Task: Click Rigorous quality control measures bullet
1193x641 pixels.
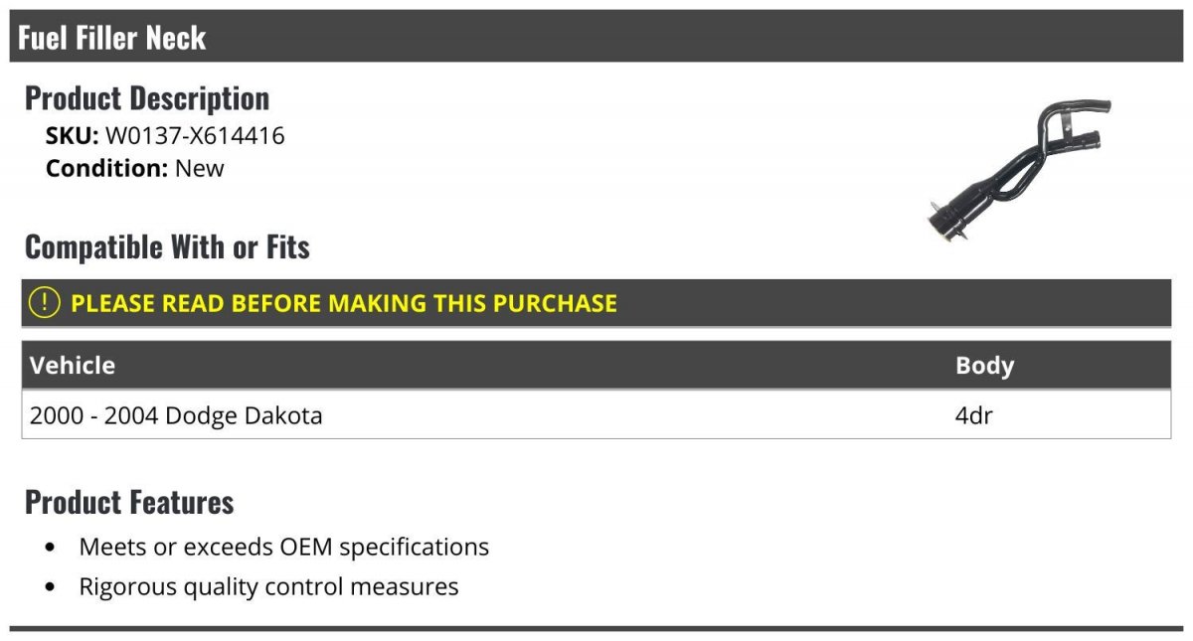Action: point(268,586)
